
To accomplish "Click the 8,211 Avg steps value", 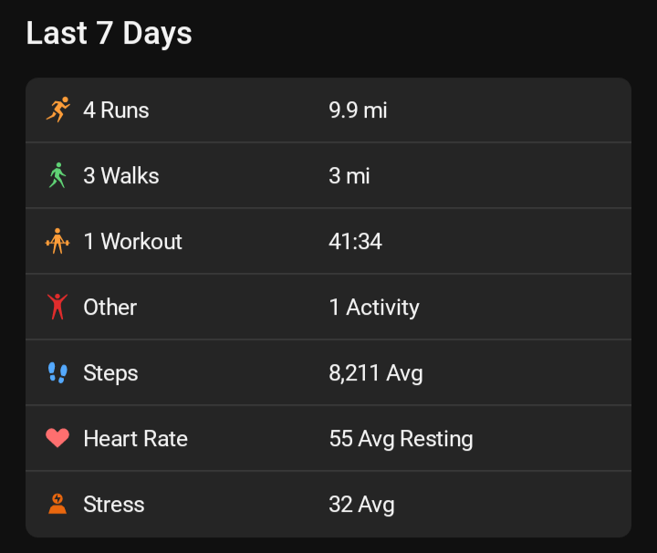I will (376, 373).
